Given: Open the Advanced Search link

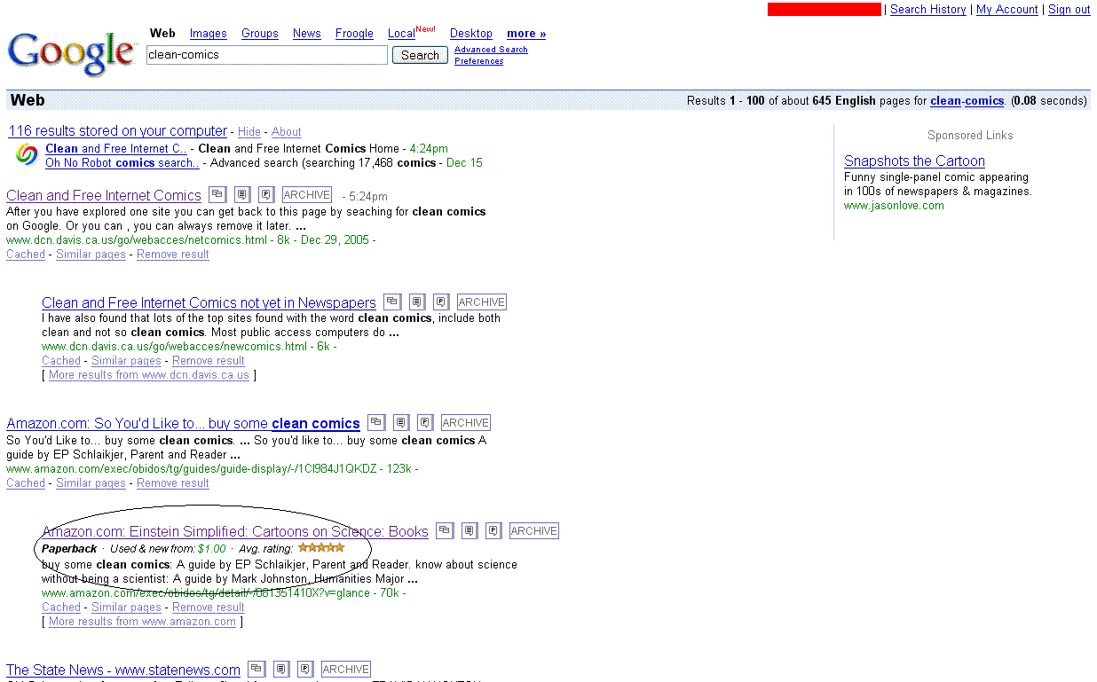Looking at the screenshot, I should pyautogui.click(x=491, y=50).
